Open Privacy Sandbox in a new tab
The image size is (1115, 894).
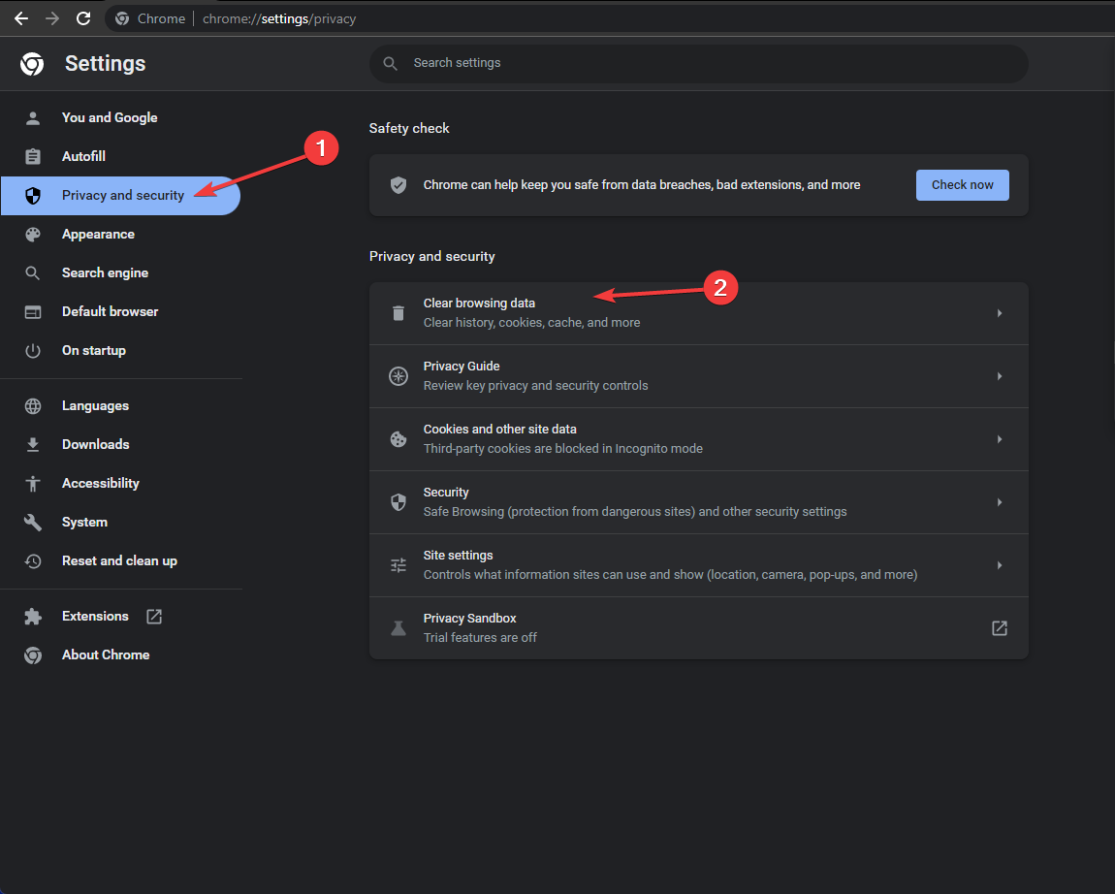tap(999, 627)
